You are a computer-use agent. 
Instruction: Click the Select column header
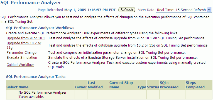pos(12,87)
